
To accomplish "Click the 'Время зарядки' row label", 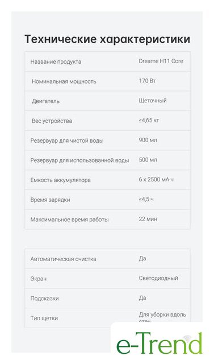I will pos(51,200).
